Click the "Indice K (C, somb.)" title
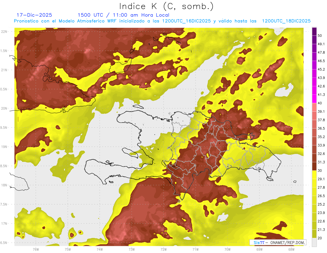 click(166, 6)
